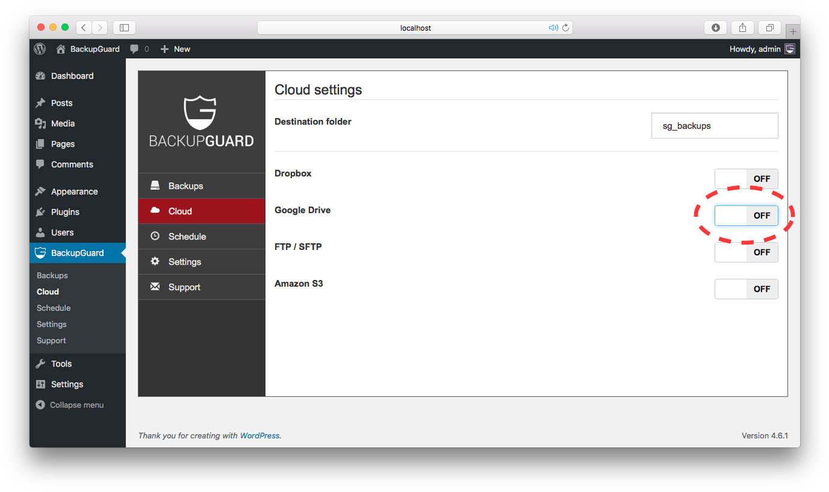The image size is (829, 492).
Task: Go back in Safari
Action: tap(84, 28)
